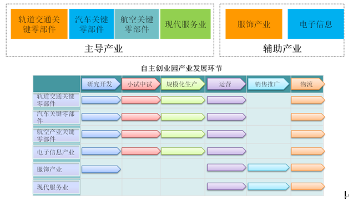Click the 轨道交通关键零部件 row label

(56, 100)
